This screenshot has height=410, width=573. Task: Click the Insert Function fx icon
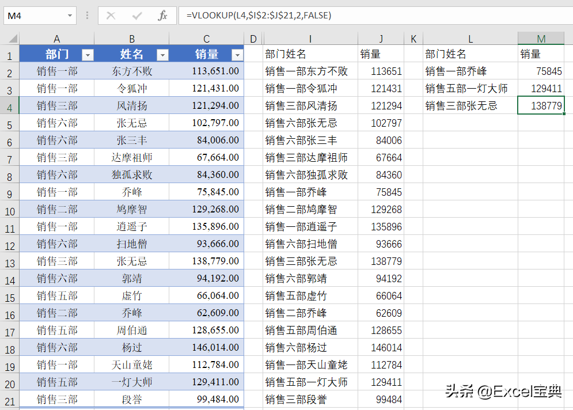coord(163,16)
